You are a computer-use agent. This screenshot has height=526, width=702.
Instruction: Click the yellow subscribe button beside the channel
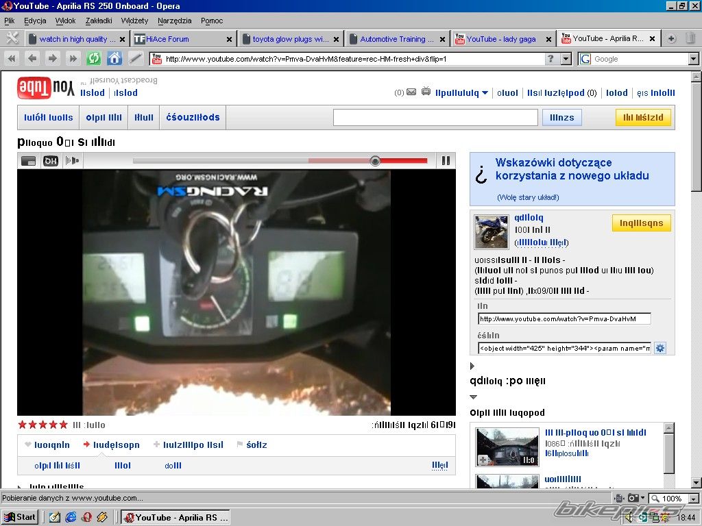641,223
